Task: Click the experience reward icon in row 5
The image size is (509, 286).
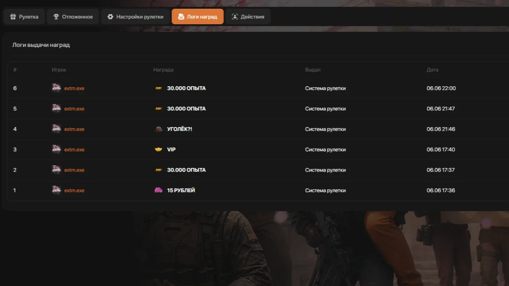Action: pos(158,108)
